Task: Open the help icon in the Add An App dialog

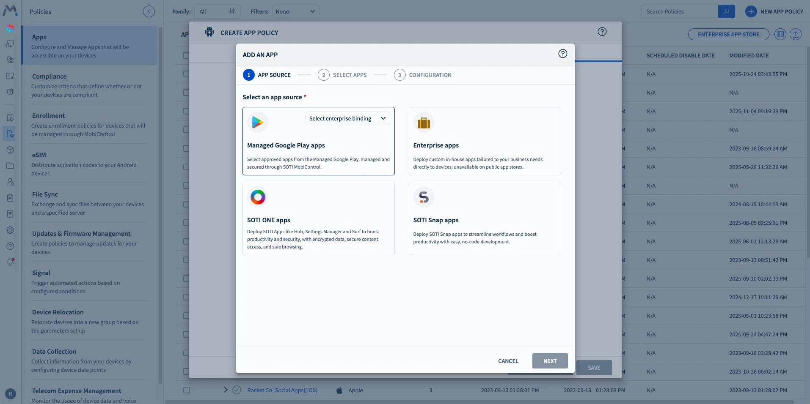Action: [562, 54]
